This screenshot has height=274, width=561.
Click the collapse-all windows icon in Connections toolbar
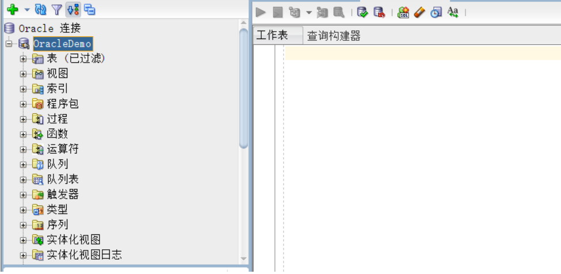pyautogui.click(x=89, y=10)
